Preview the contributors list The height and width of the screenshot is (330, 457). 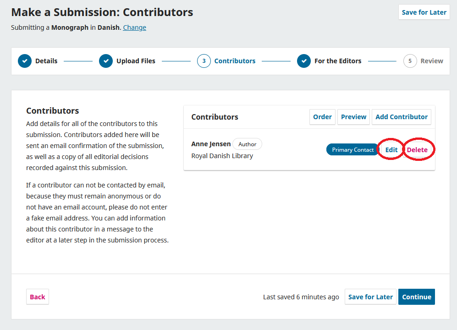[353, 117]
